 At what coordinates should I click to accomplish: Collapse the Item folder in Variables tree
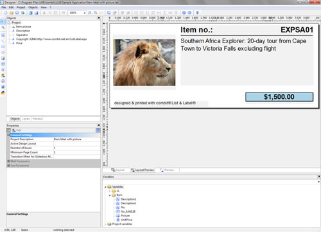pyautogui.click(x=110, y=195)
